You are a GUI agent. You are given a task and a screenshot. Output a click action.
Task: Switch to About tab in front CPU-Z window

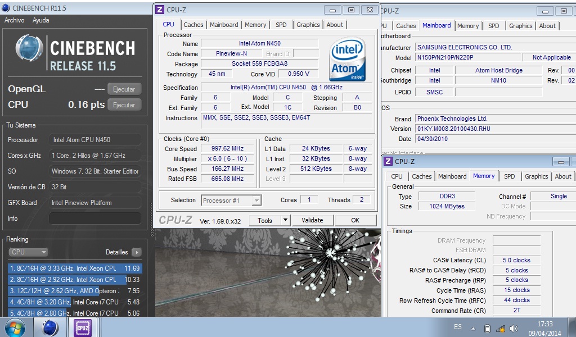click(335, 25)
